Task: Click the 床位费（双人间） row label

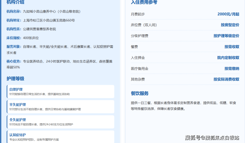Action: point(144,25)
